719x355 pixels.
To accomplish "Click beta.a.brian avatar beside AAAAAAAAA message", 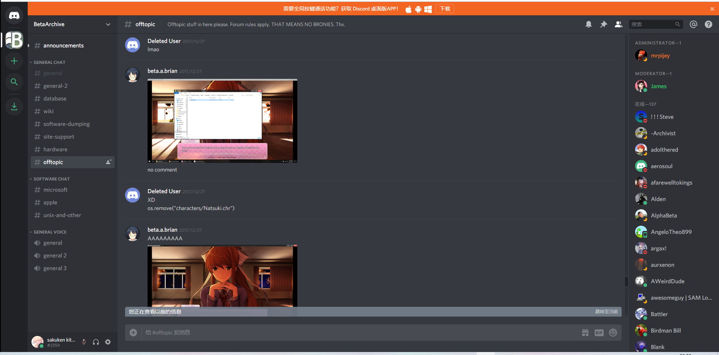I will (x=133, y=234).
